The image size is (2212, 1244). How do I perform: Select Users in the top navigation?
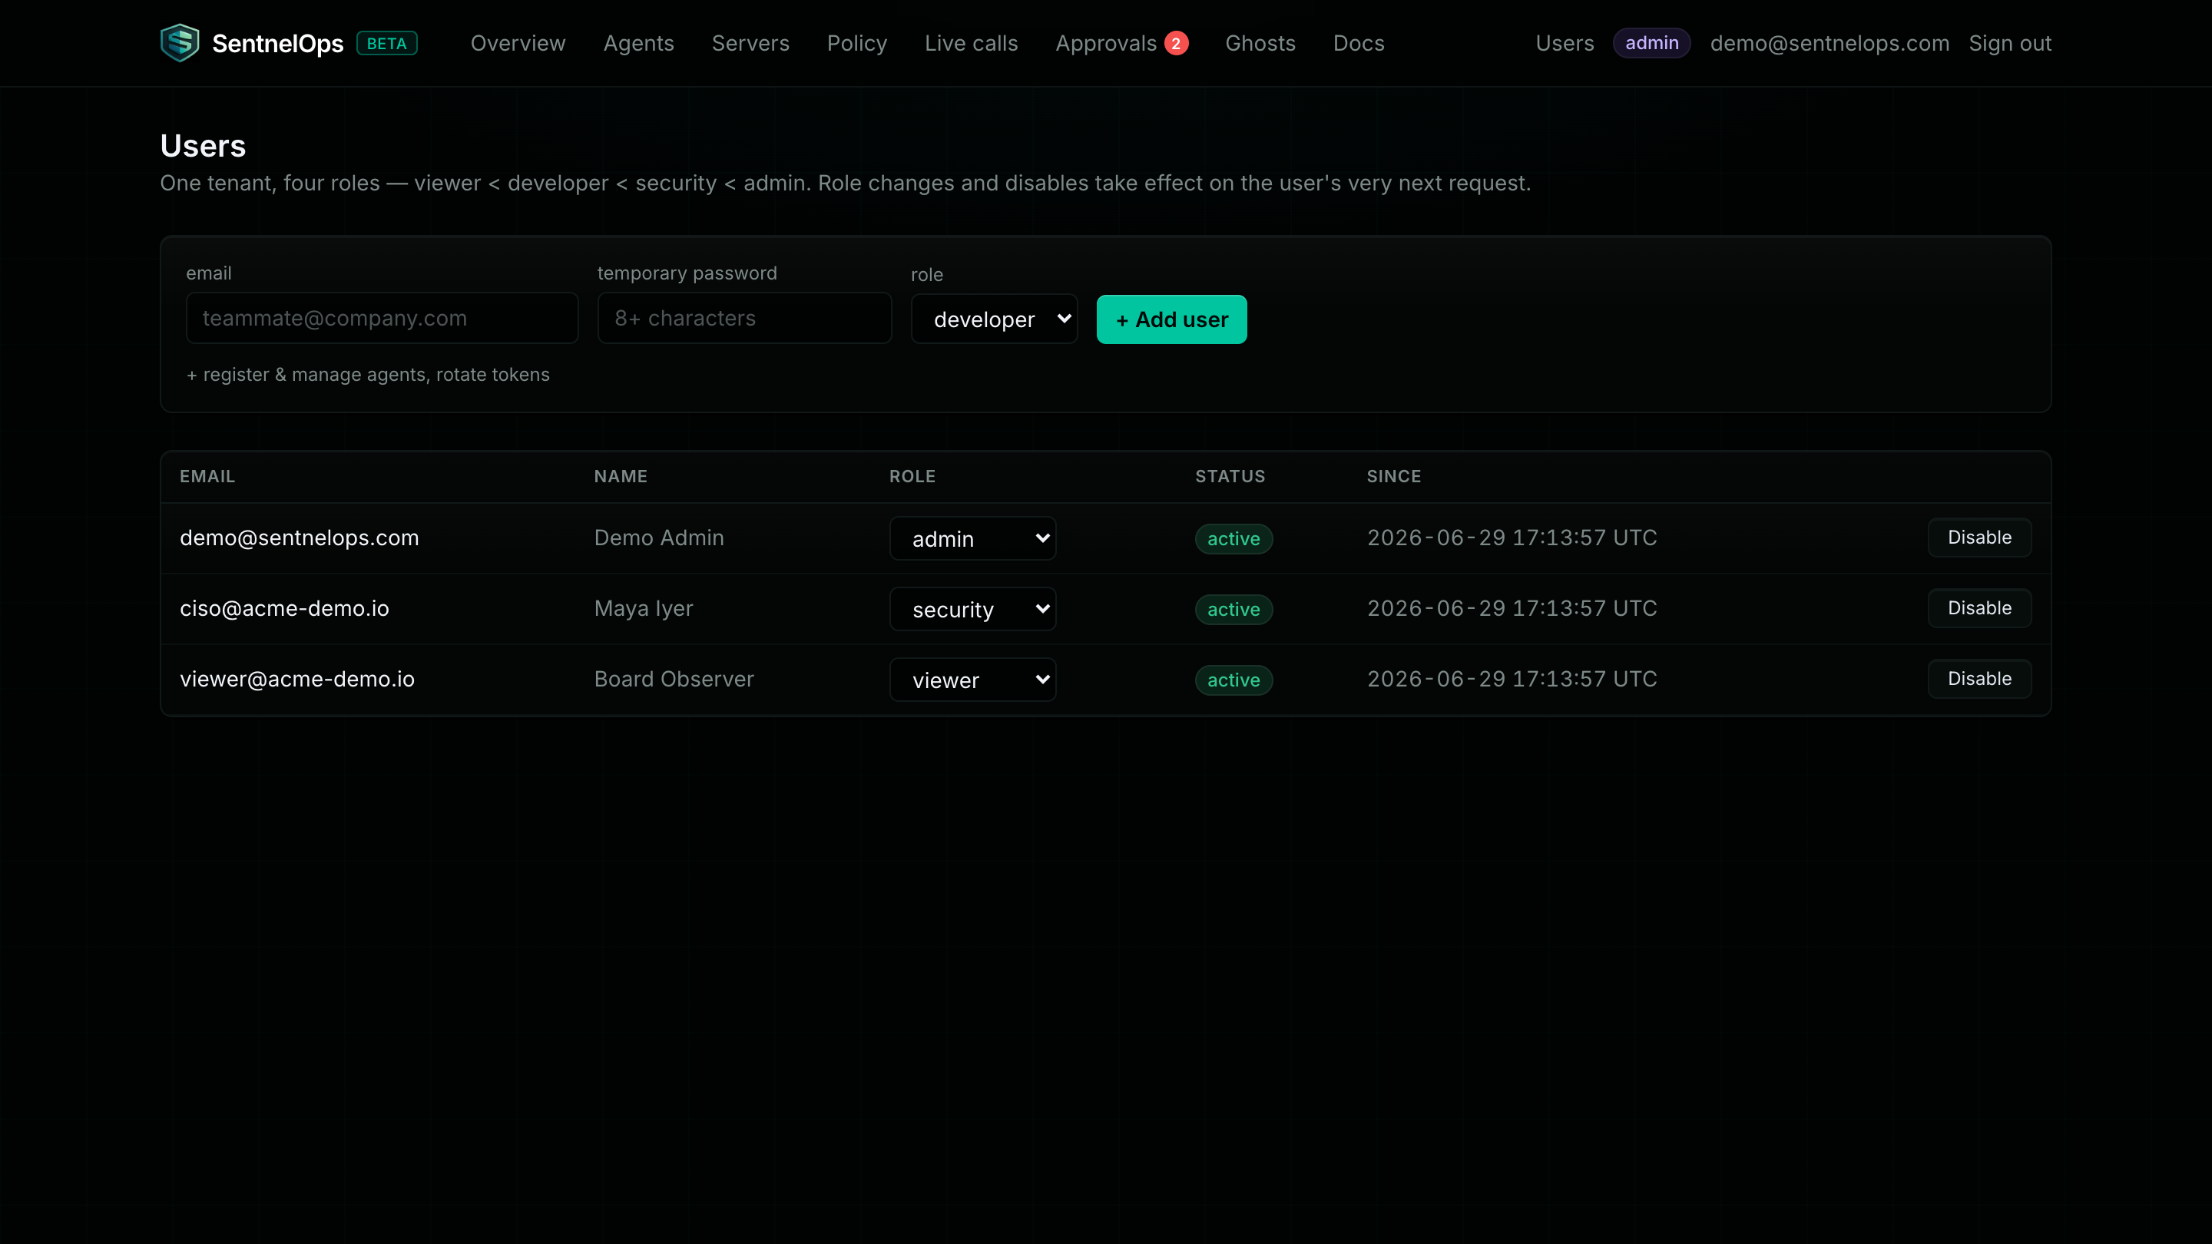[1565, 43]
